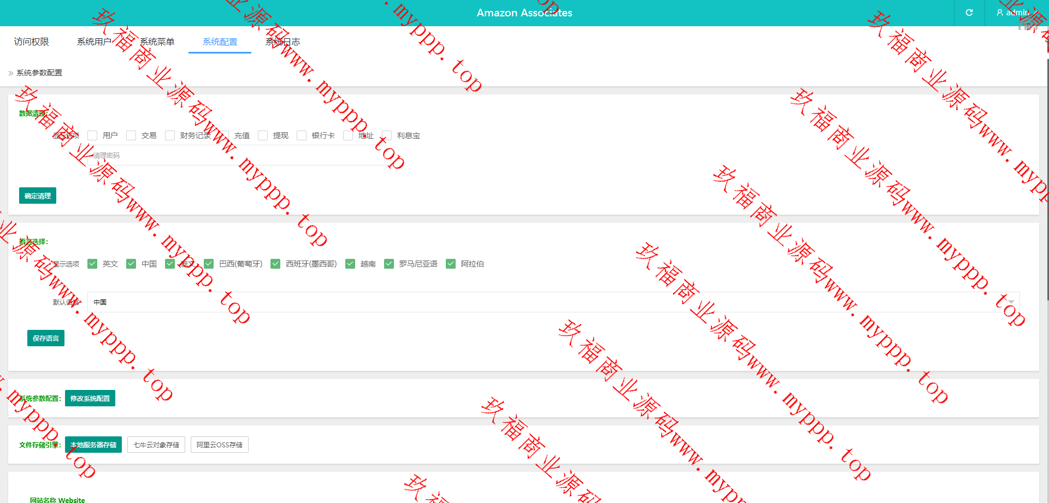
Task: Enable the 用户 data cleanup checkbox
Action: [x=92, y=135]
